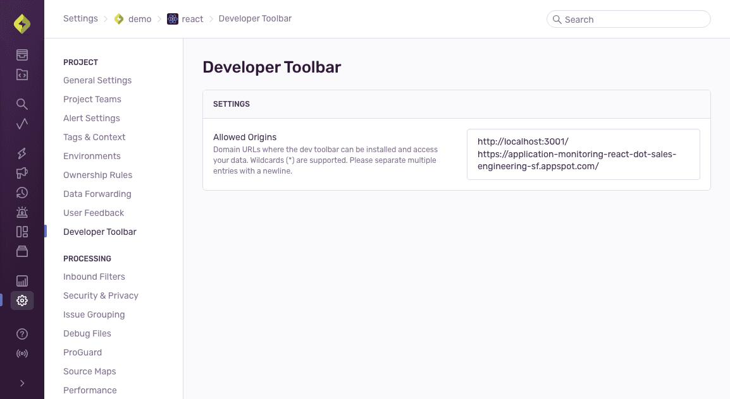
Task: Expand the sidebar with the chevron arrow
Action: point(22,383)
